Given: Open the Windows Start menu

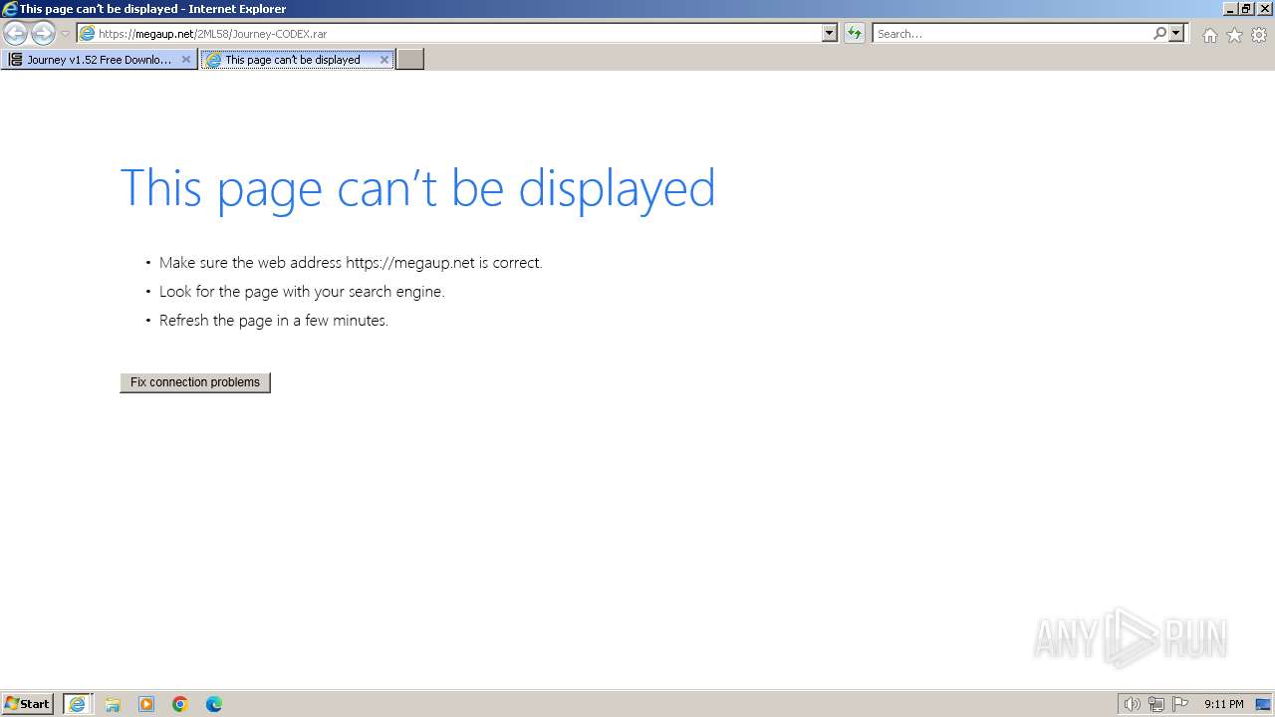Looking at the screenshot, I should point(28,704).
